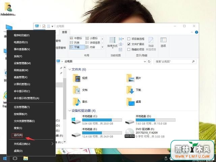Select the 图片 folder
The image size is (216, 162).
pyautogui.click(x=133, y=78)
